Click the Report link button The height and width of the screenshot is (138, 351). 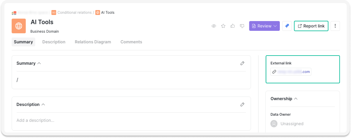311,26
